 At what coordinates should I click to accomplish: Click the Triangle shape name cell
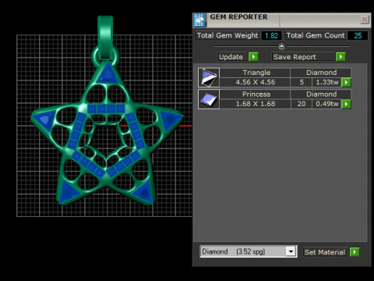255,73
